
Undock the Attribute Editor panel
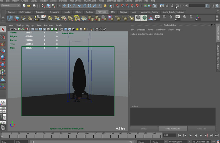[211, 25]
